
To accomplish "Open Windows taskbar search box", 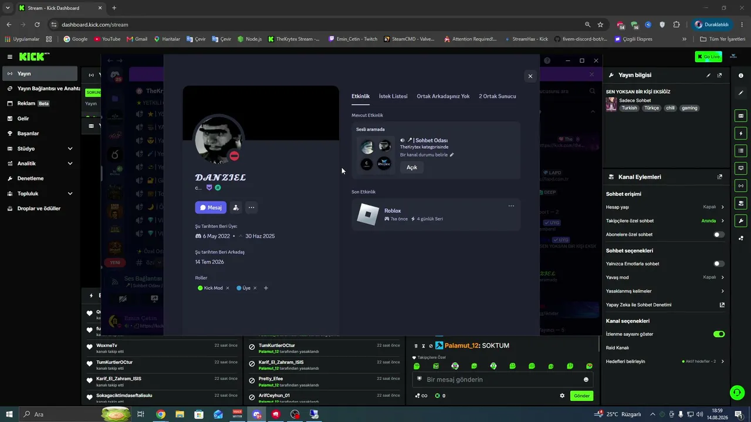I will 75,414.
